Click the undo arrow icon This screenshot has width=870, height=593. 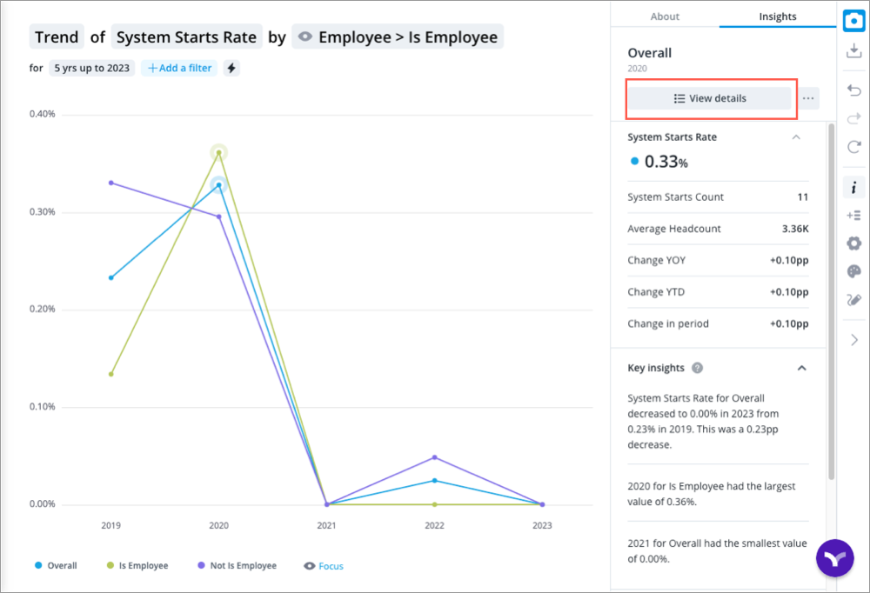[853, 90]
